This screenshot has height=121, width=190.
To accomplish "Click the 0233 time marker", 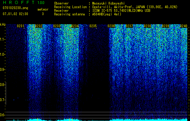I will pos(57,26).
